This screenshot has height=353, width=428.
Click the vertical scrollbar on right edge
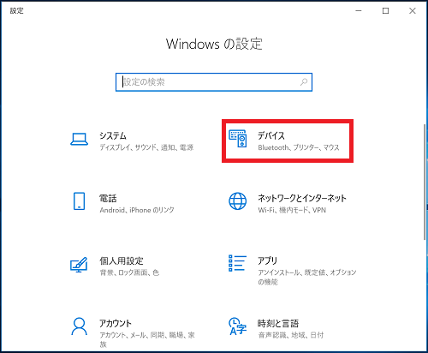tap(425, 182)
